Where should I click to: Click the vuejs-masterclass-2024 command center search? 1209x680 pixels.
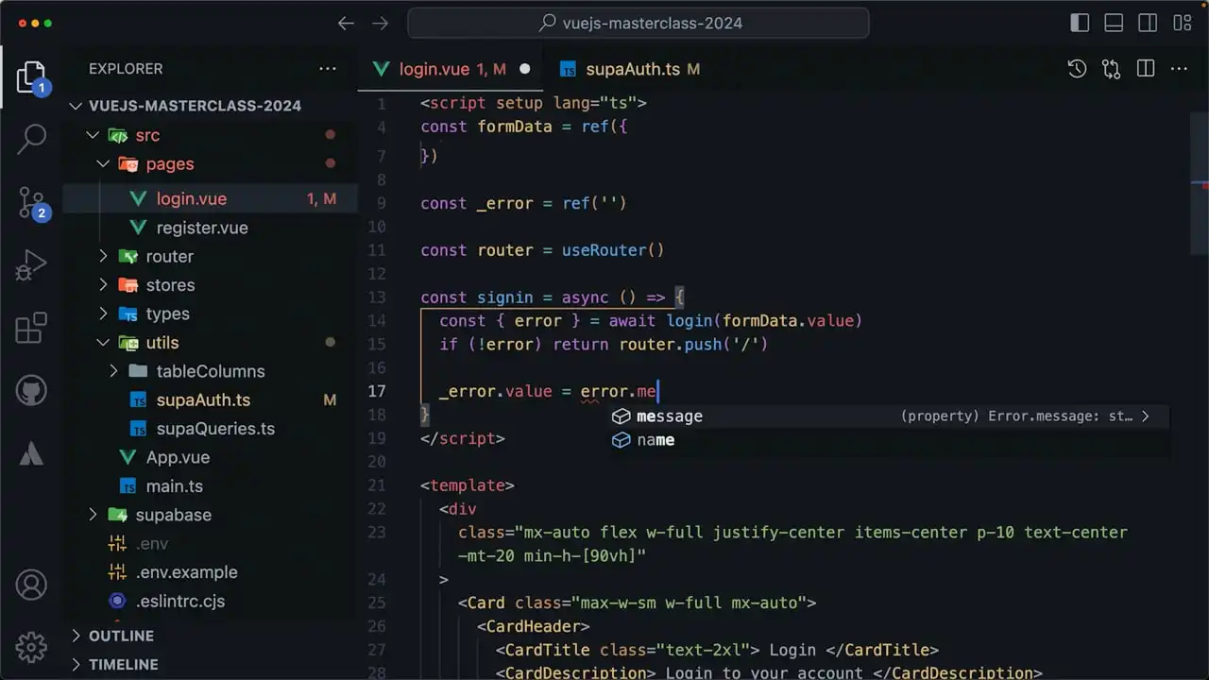(639, 24)
